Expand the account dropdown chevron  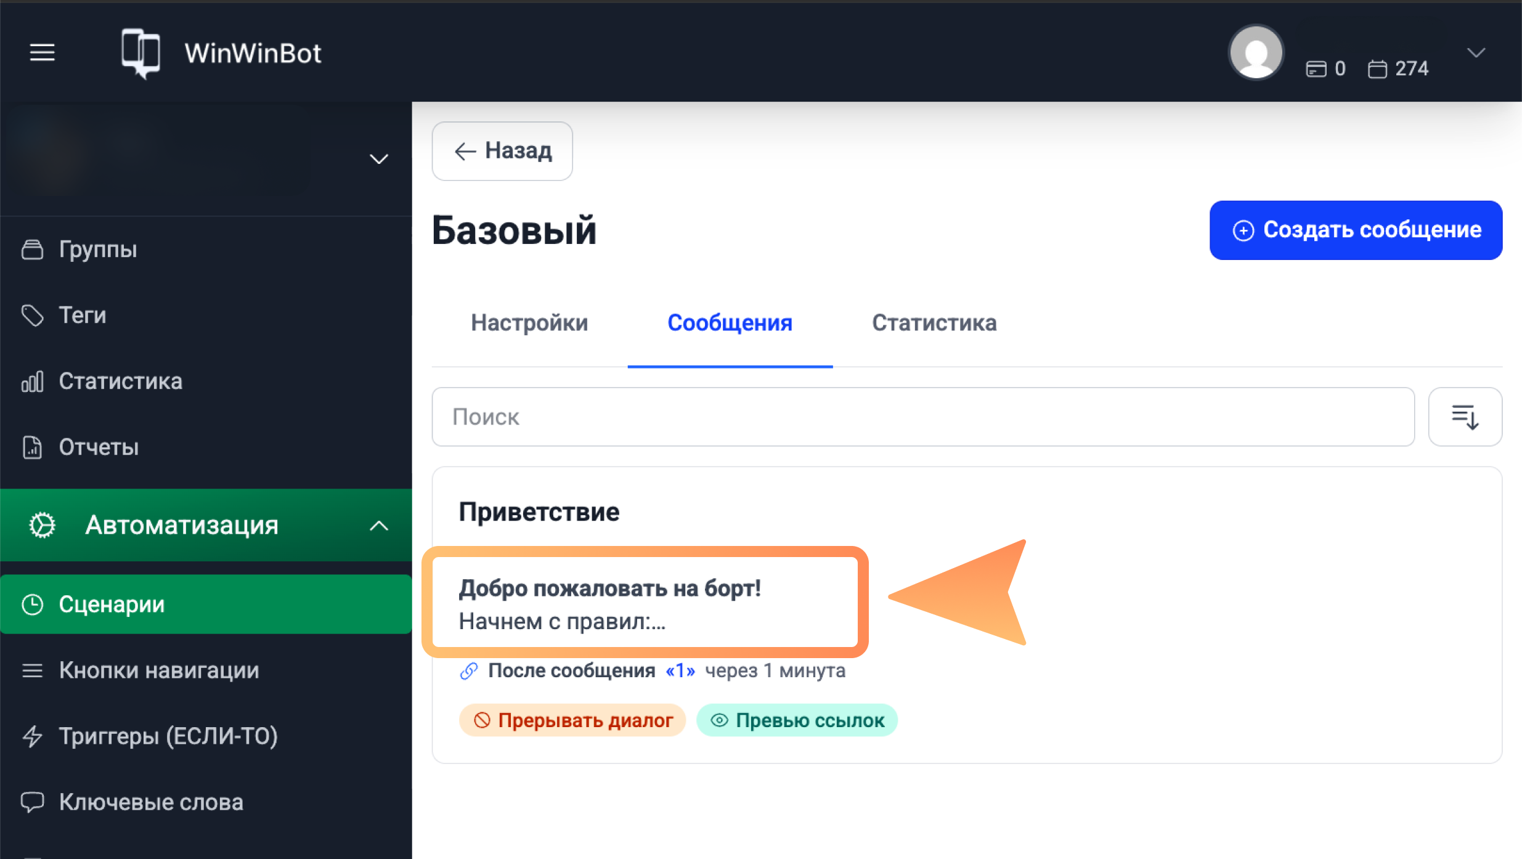(x=1476, y=52)
